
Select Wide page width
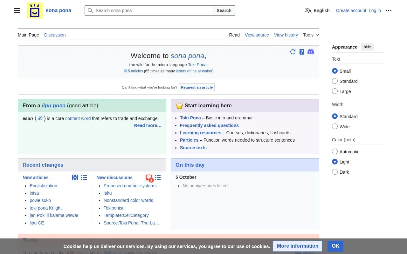pyautogui.click(x=335, y=127)
